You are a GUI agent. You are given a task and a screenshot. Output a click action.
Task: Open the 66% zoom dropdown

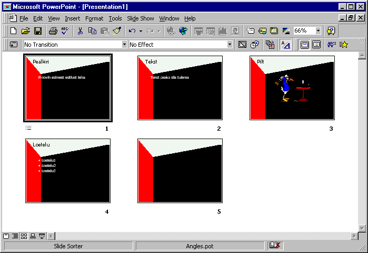coord(318,31)
